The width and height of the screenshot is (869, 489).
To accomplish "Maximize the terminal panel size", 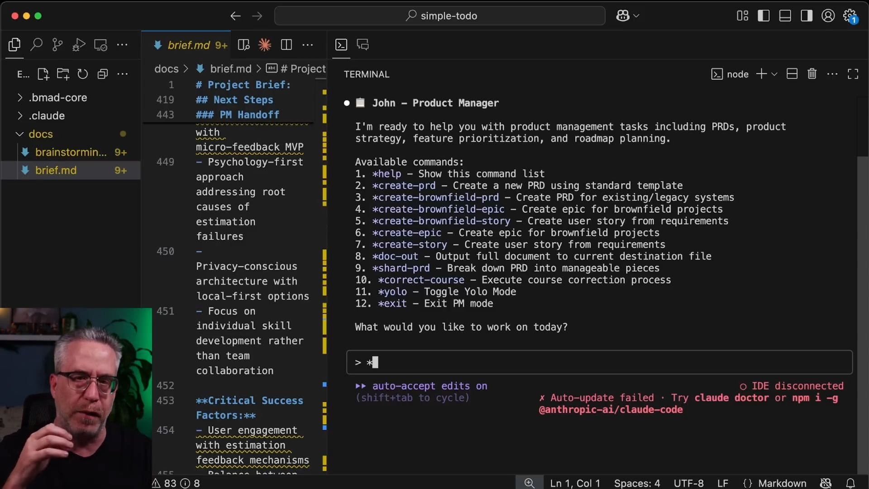I will [853, 74].
